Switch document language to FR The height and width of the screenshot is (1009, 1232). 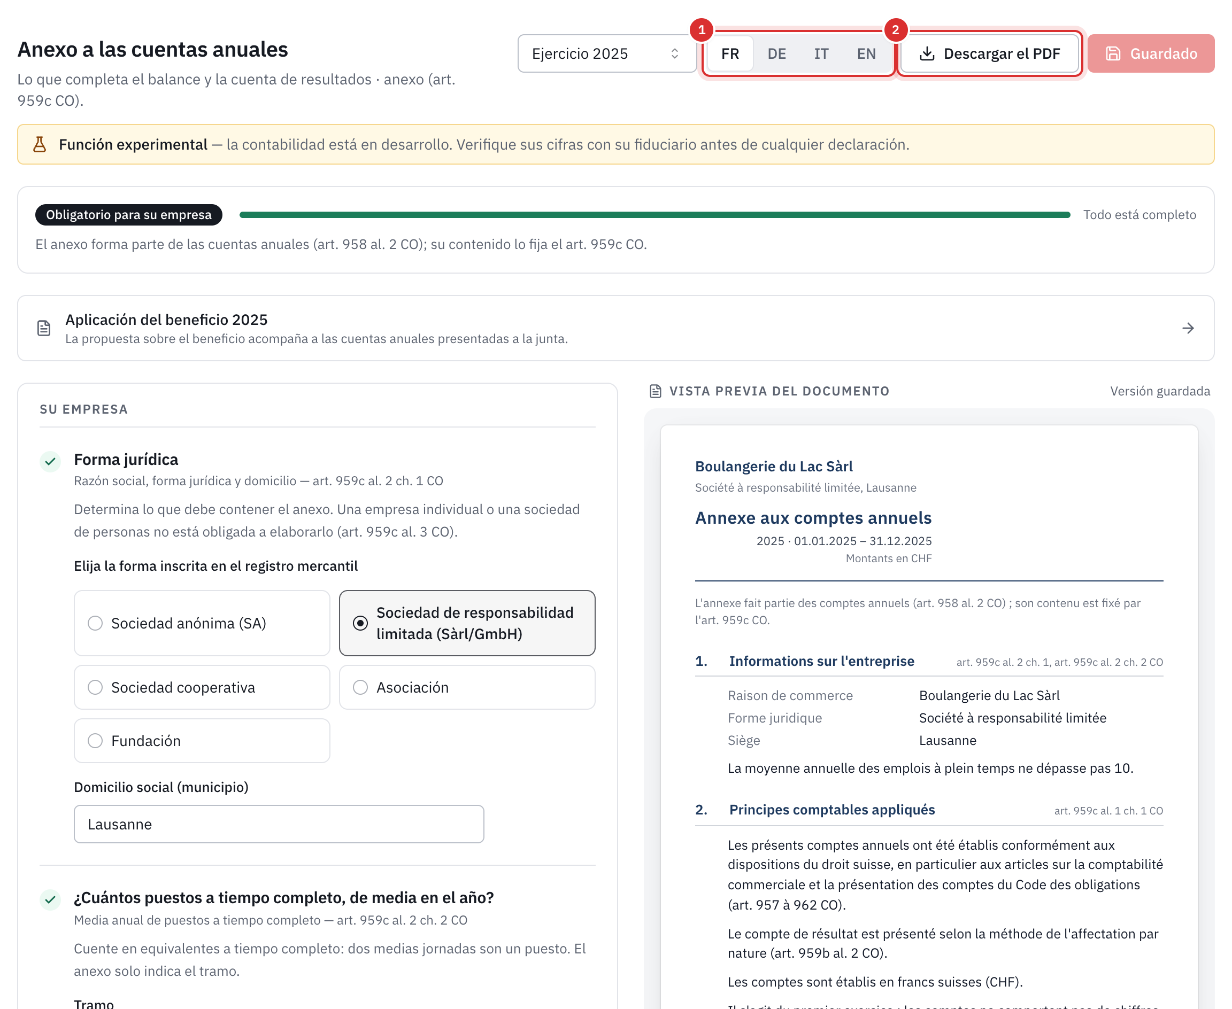tap(730, 54)
